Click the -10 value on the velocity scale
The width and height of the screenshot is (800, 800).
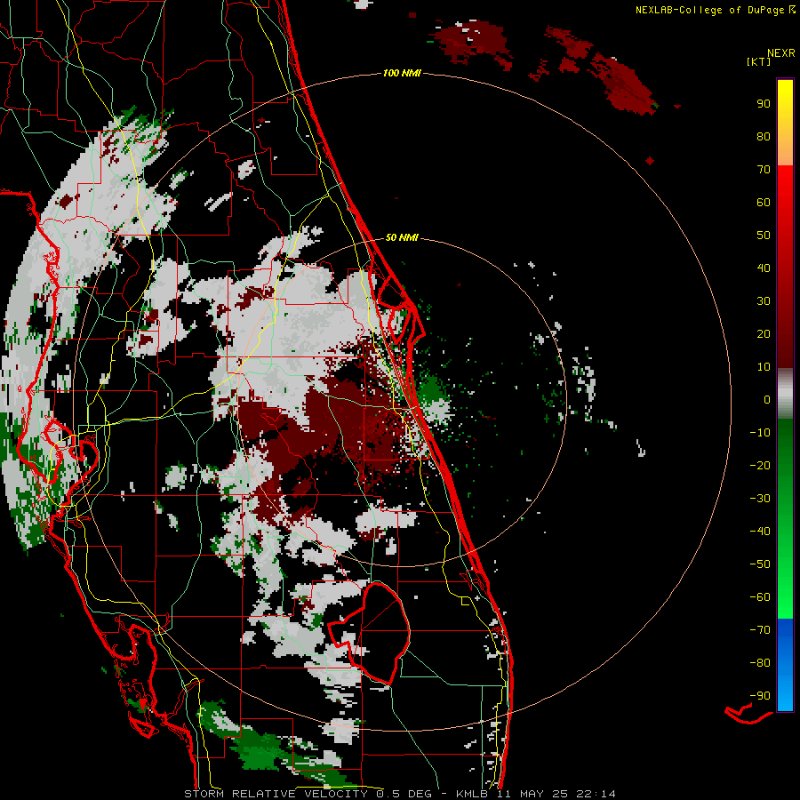click(x=760, y=433)
